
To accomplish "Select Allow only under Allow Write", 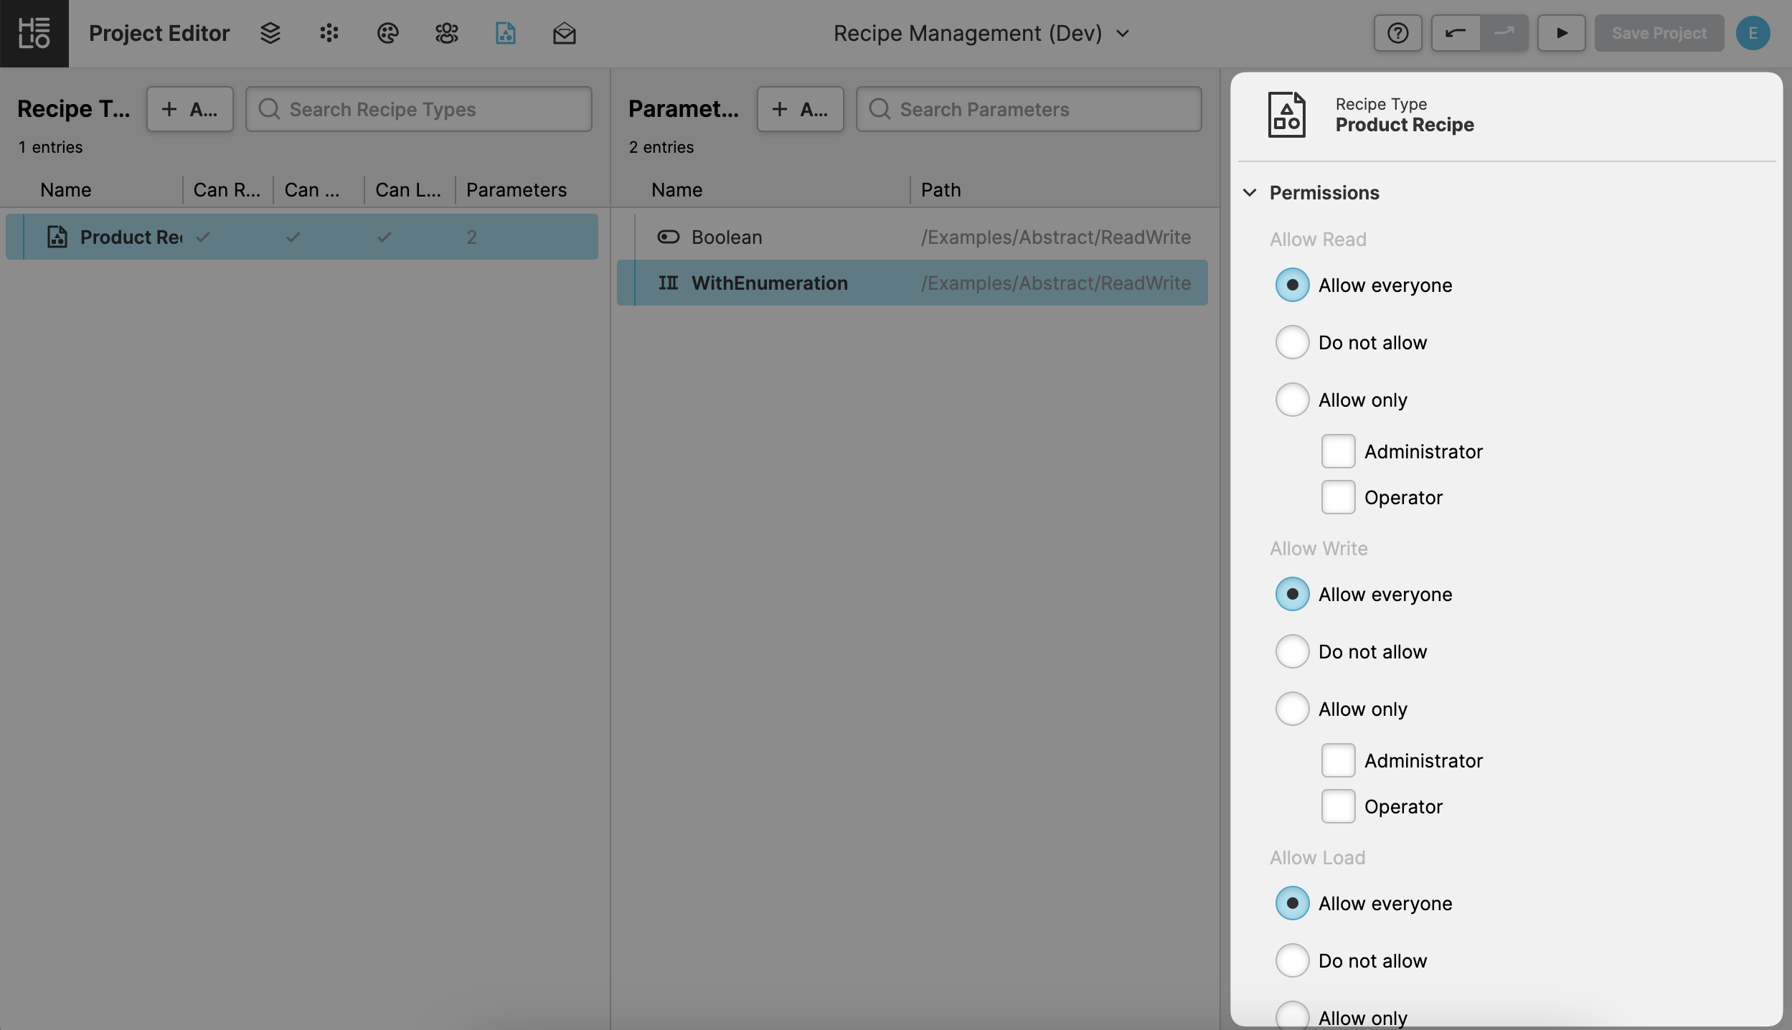I will 1292,709.
